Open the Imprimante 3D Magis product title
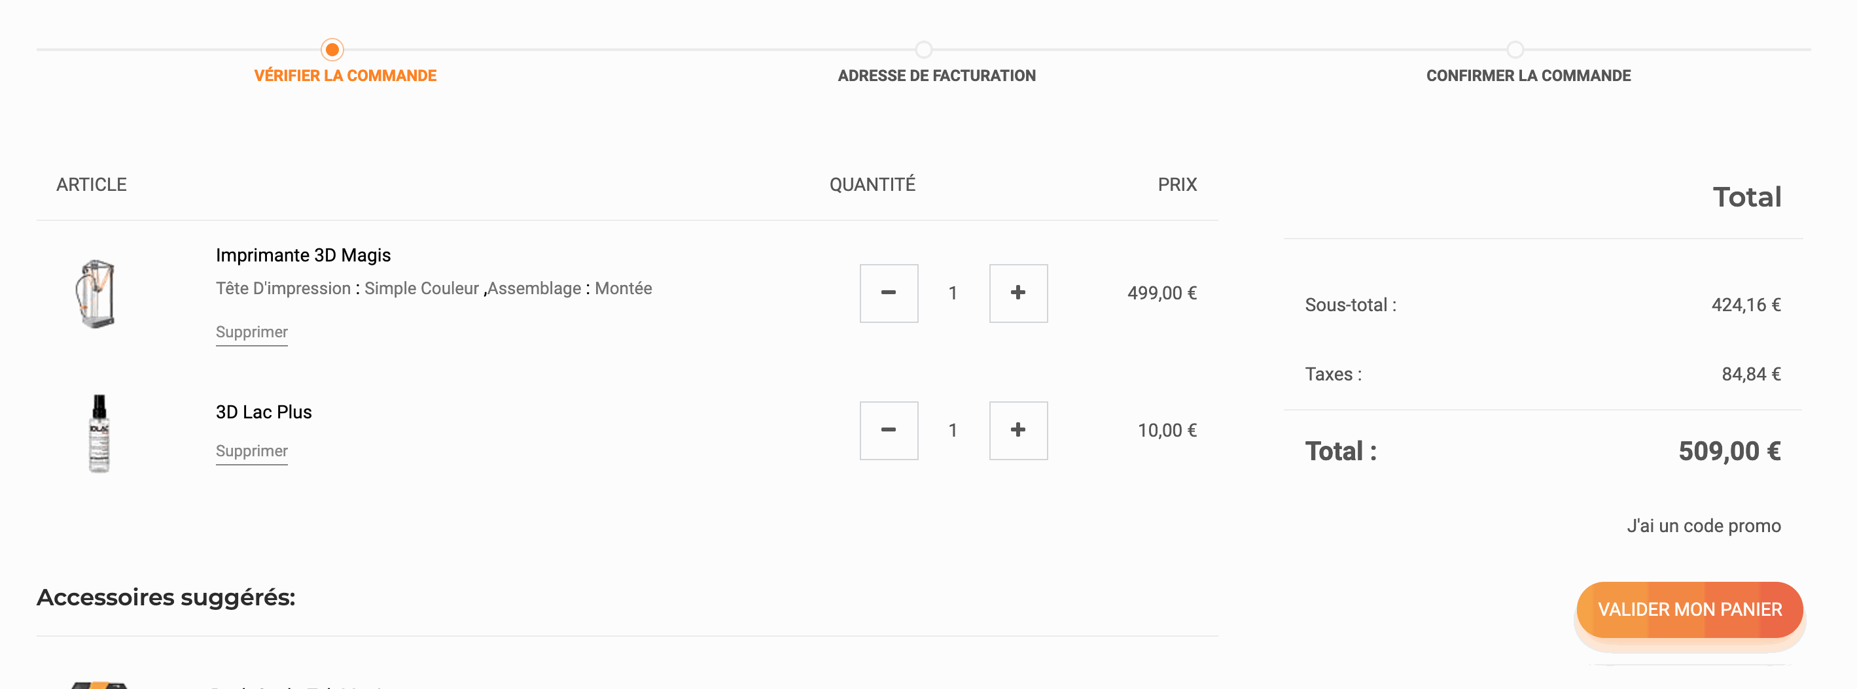Screen dimensions: 1857x689 pyautogui.click(x=303, y=255)
